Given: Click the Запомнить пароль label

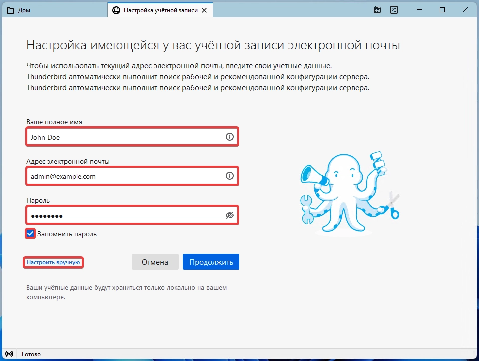Looking at the screenshot, I should (x=67, y=234).
